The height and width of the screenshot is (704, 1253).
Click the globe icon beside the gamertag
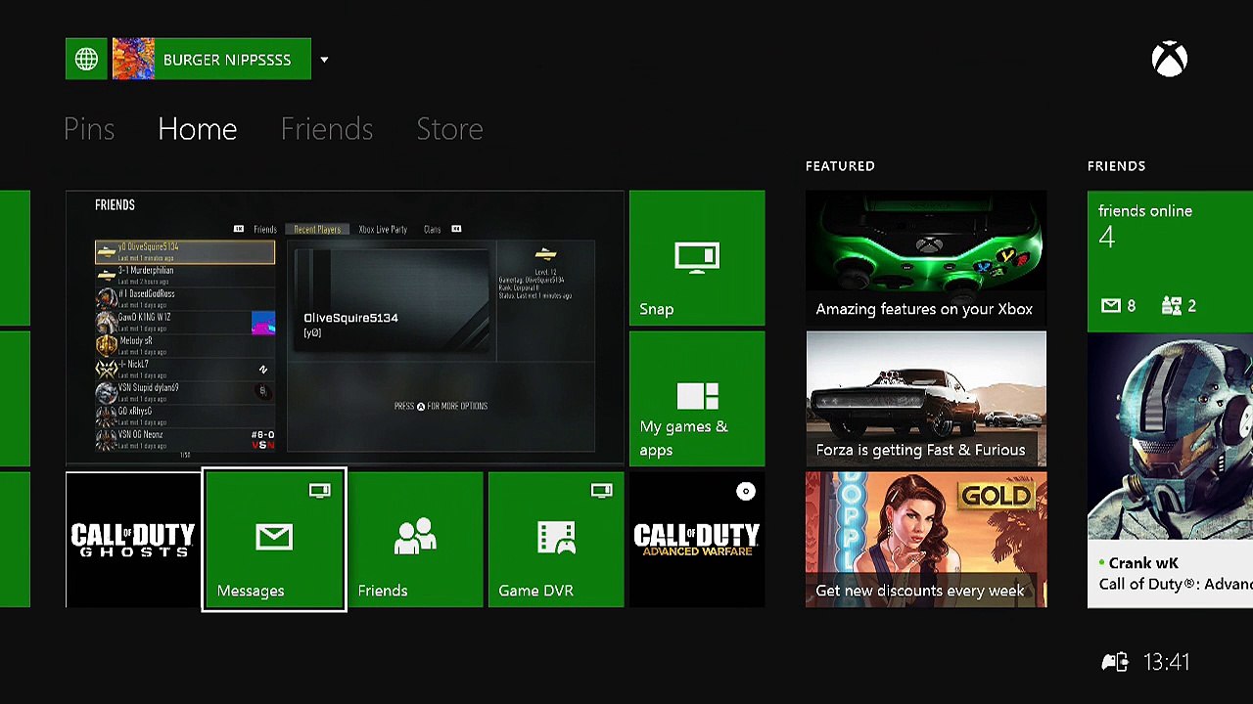[87, 60]
